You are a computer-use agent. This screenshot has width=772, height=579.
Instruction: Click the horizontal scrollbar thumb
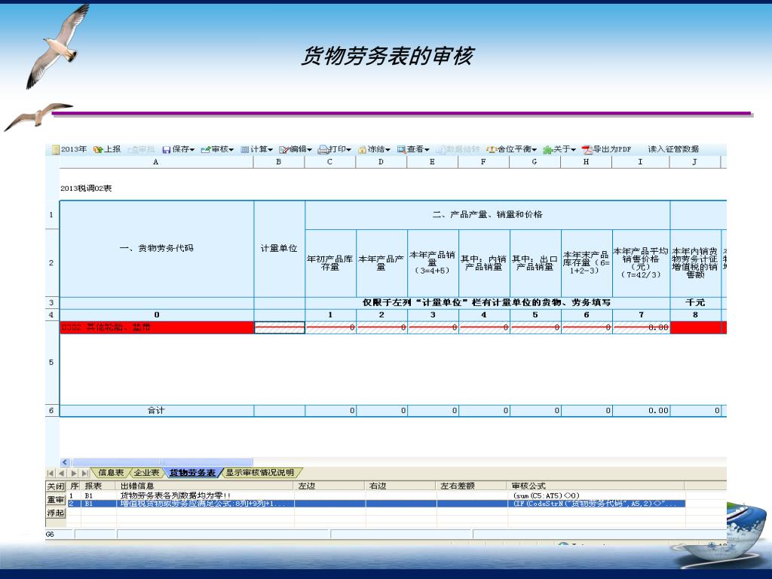click(x=162, y=462)
